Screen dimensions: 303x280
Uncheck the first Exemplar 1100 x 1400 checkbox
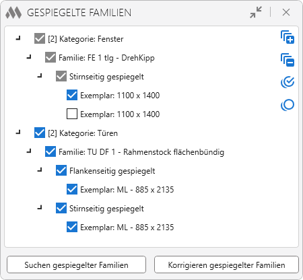point(72,95)
